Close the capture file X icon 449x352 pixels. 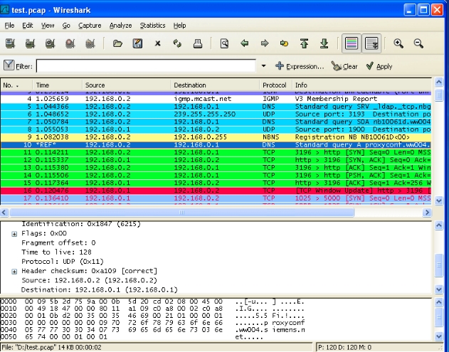(157, 43)
